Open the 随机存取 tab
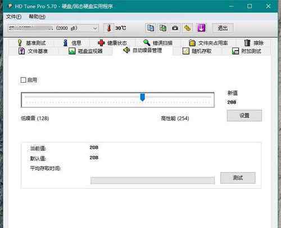This screenshot has width=281, height=228. pyautogui.click(x=197, y=51)
